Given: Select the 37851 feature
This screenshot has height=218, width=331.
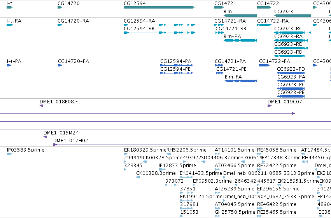Looking at the screenshot, I should point(186,193).
